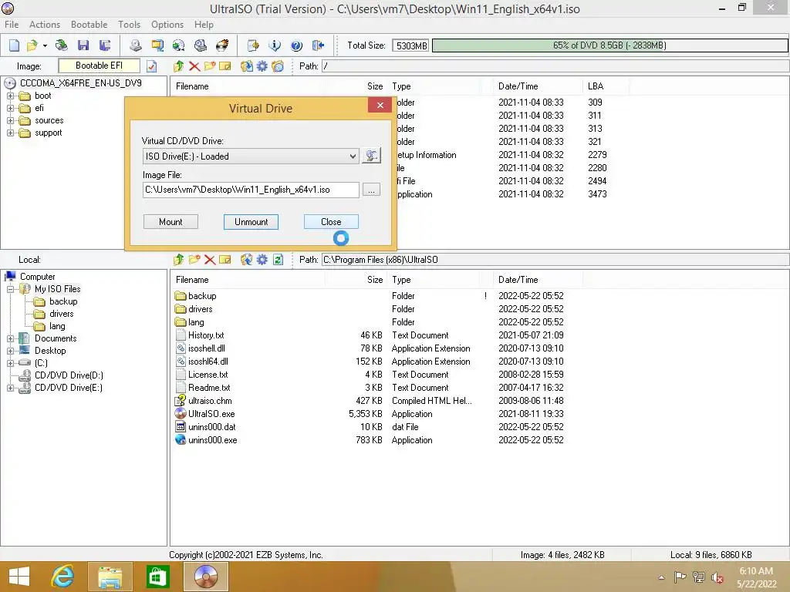Open File Explorer from the taskbar
The height and width of the screenshot is (592, 790).
point(110,577)
